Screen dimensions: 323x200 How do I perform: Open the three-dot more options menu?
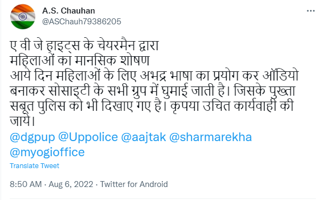(311, 11)
